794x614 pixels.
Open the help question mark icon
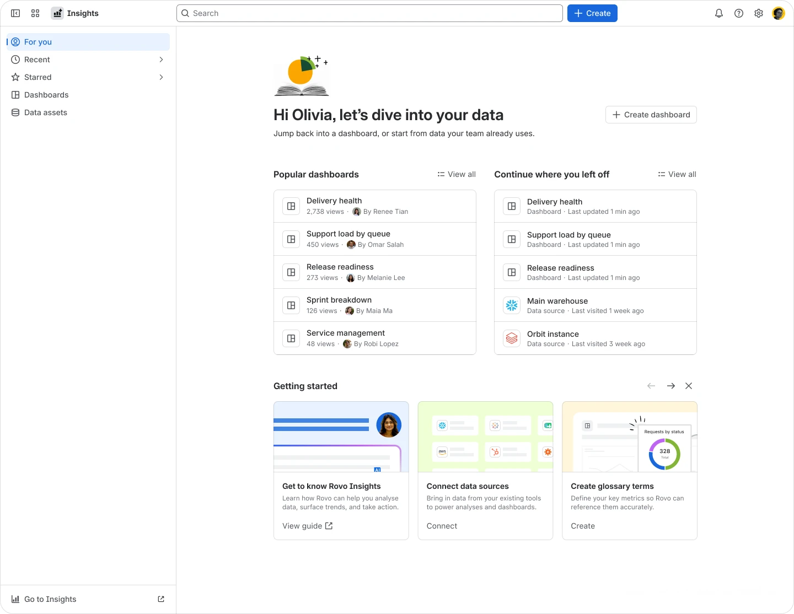pos(739,13)
